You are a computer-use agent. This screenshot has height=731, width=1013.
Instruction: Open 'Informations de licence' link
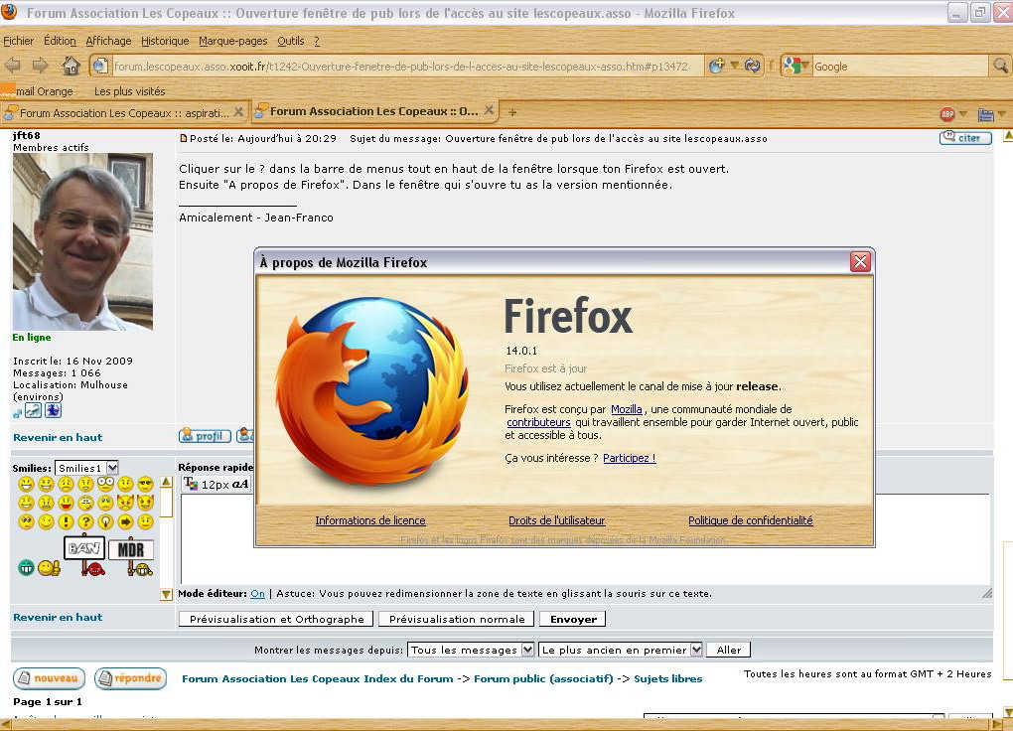tap(370, 520)
